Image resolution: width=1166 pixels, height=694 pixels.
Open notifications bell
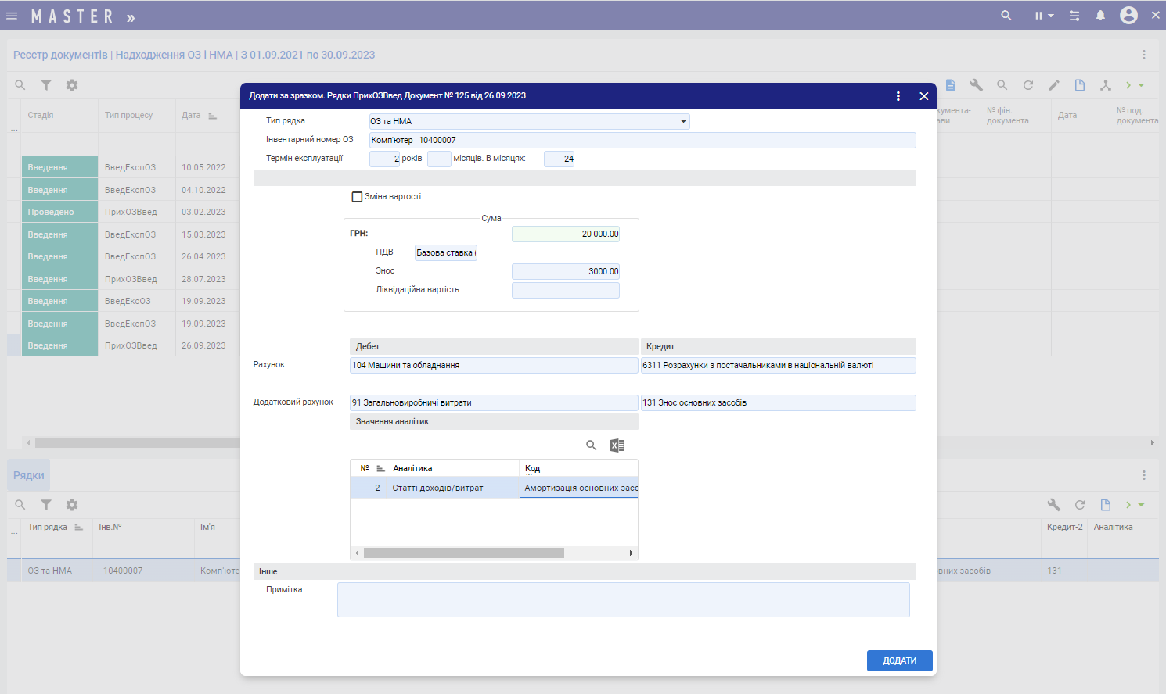[x=1100, y=16]
